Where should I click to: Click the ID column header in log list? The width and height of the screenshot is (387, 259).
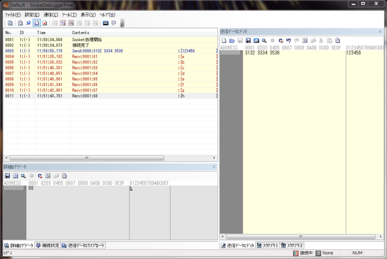point(27,32)
